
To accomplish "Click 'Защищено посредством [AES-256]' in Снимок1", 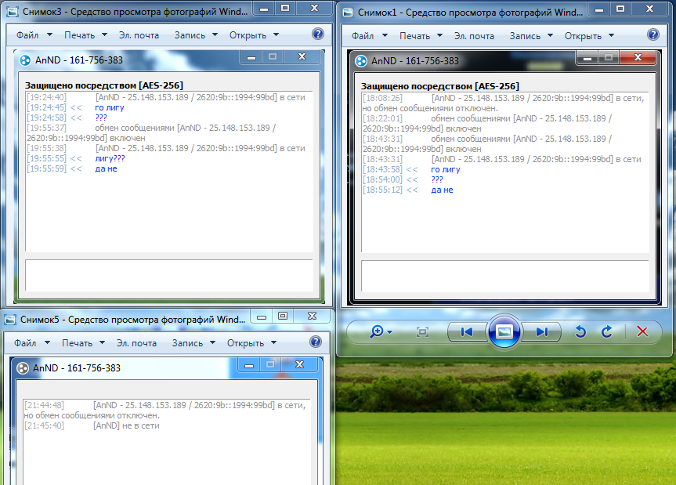I will [439, 86].
